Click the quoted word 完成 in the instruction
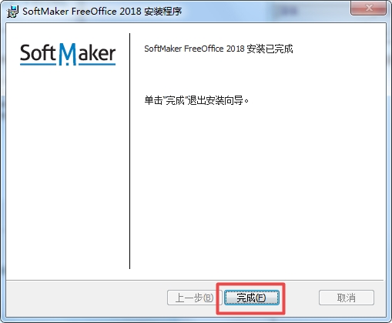Image resolution: width=392 pixels, height=323 pixels. coord(175,100)
